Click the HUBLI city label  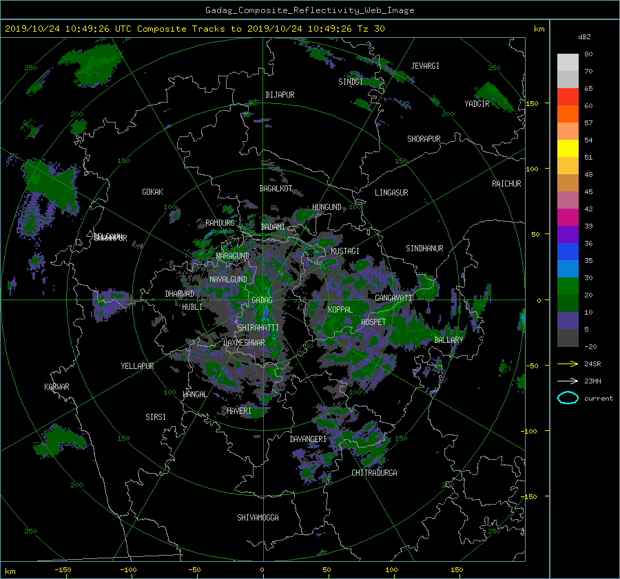pos(192,307)
